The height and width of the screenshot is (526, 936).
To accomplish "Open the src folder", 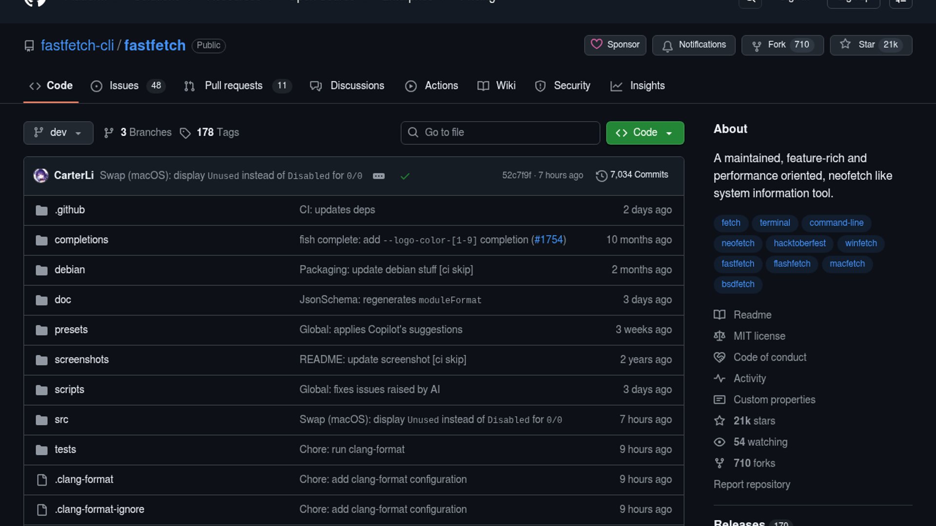I will pos(61,420).
